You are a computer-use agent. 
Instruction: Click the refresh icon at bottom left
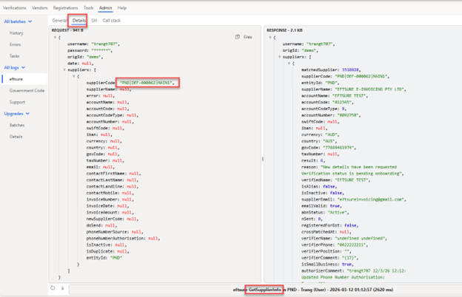pos(53,287)
